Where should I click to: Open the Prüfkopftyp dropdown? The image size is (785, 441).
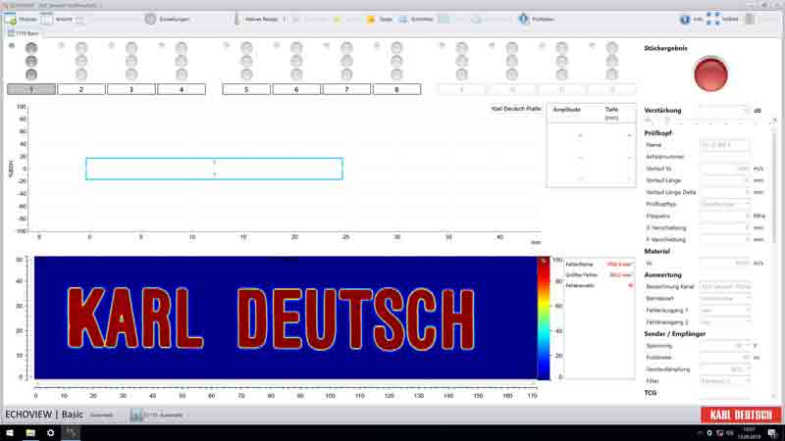pyautogui.click(x=725, y=204)
